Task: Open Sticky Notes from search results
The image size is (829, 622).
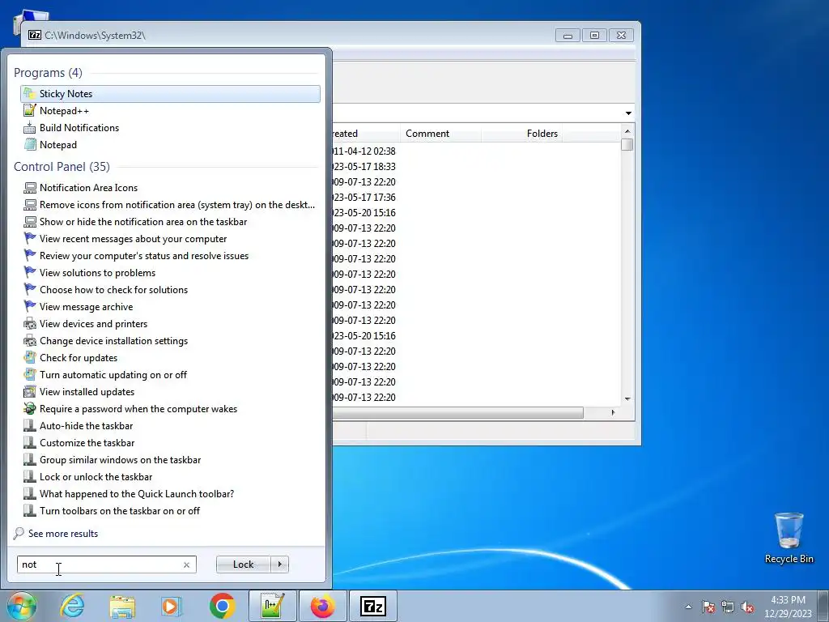Action: pyautogui.click(x=170, y=94)
